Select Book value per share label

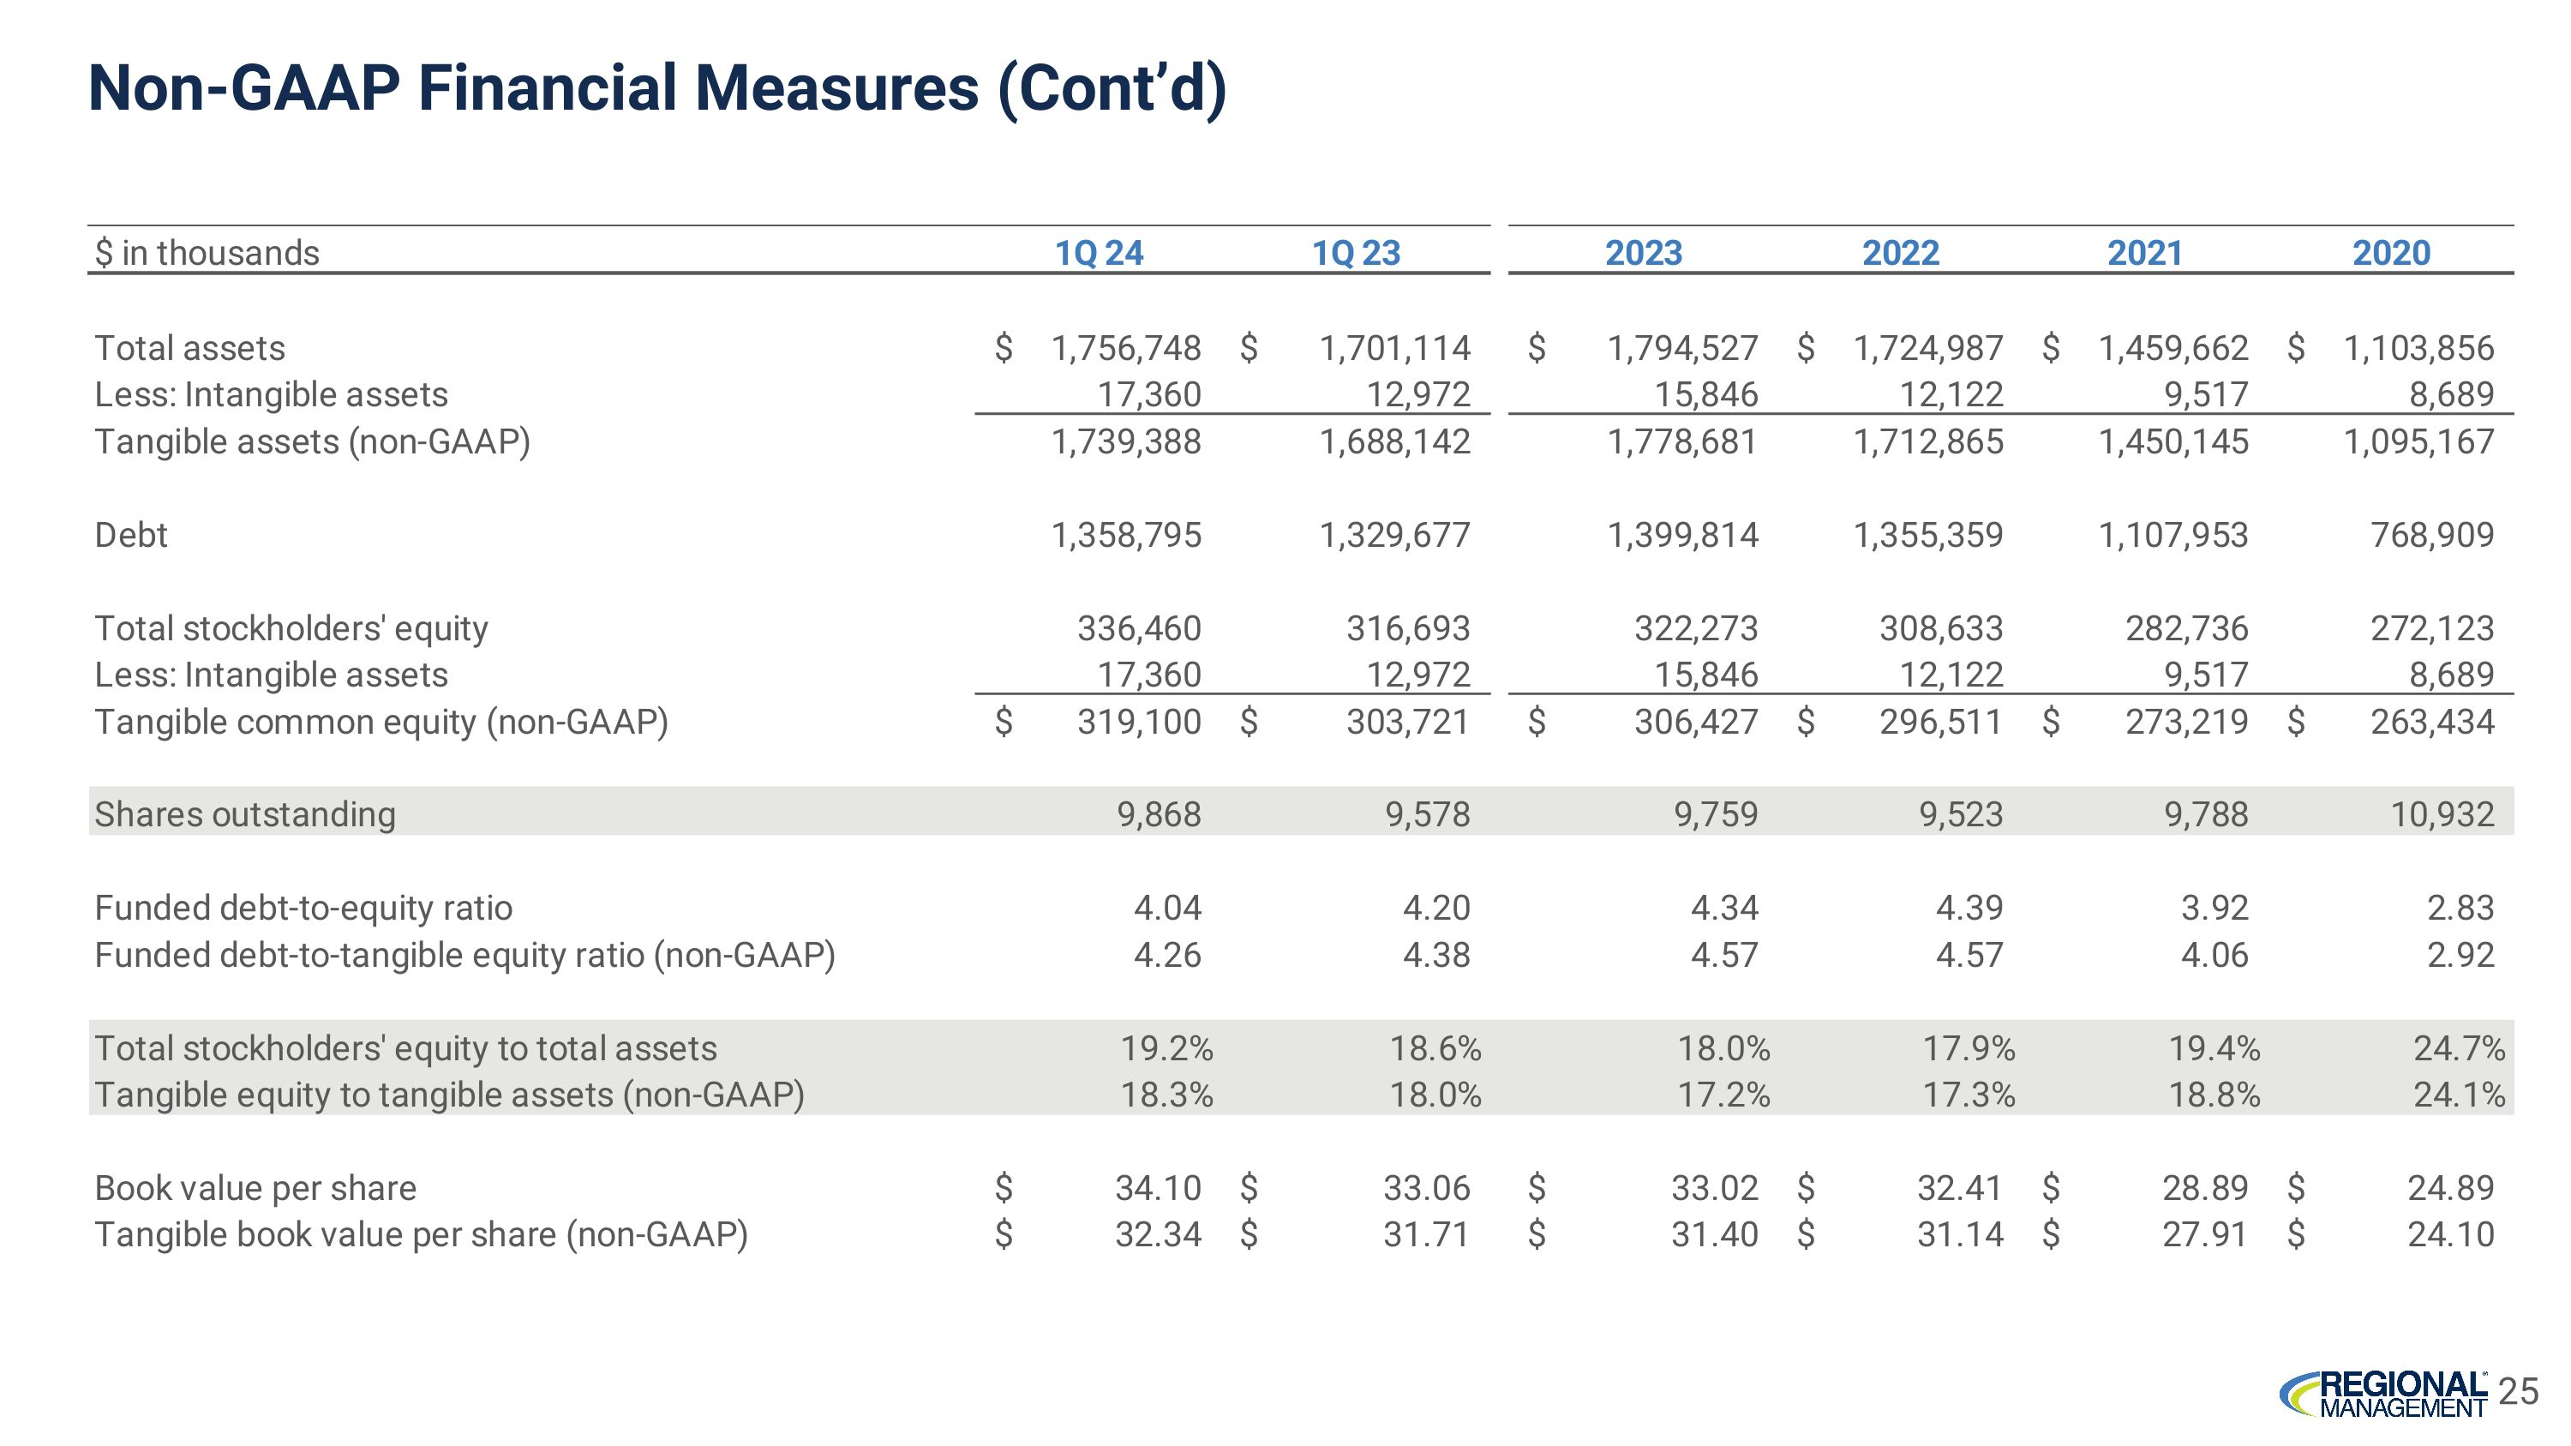coord(255,1187)
